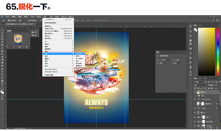This screenshot has height=131, width=221.
Task: Open the 文件(F) menu
Action: 8,17
